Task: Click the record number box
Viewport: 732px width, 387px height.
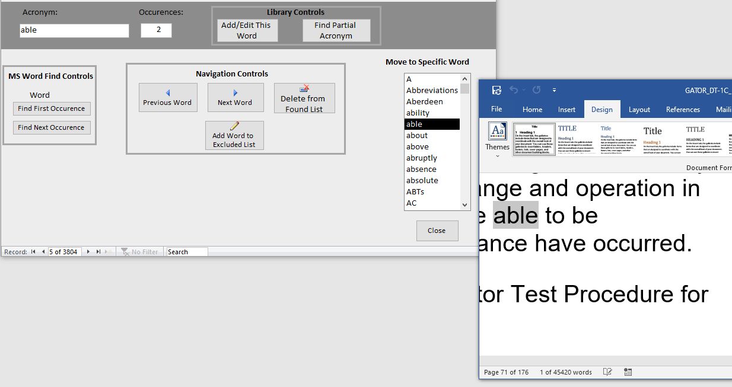Action: point(65,252)
